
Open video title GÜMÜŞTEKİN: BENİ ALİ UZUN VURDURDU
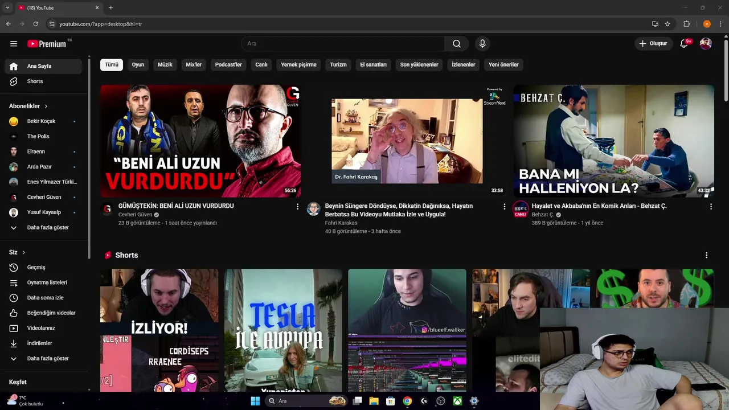pos(176,206)
